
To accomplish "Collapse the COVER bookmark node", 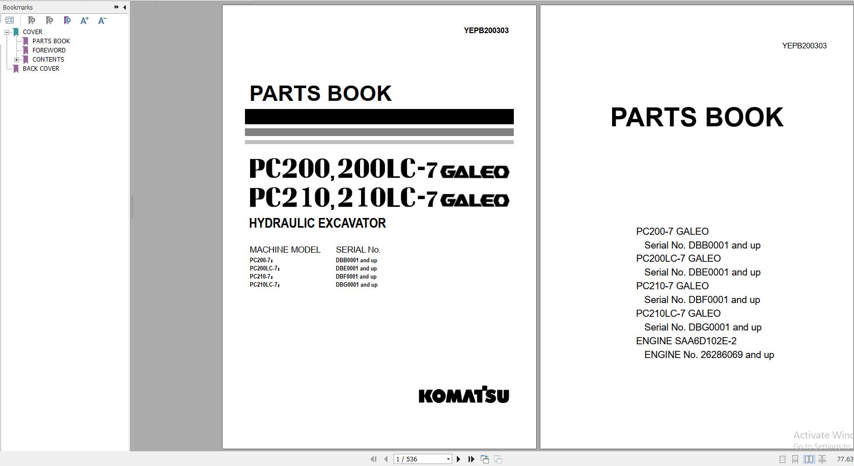I will point(7,32).
